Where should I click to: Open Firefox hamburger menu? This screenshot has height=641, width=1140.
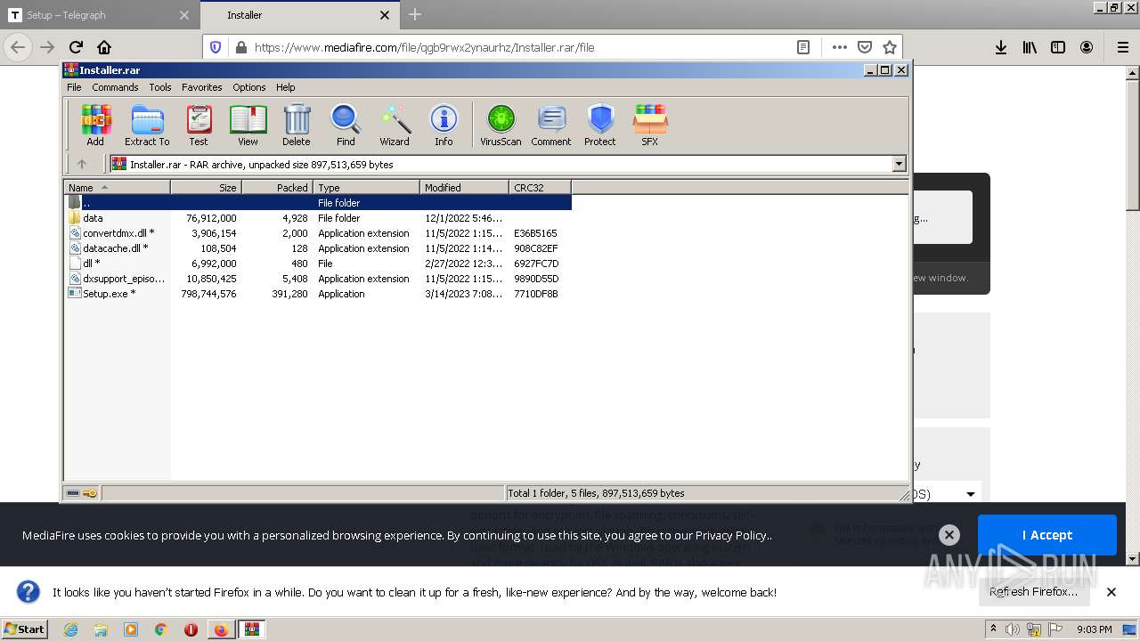pyautogui.click(x=1122, y=47)
